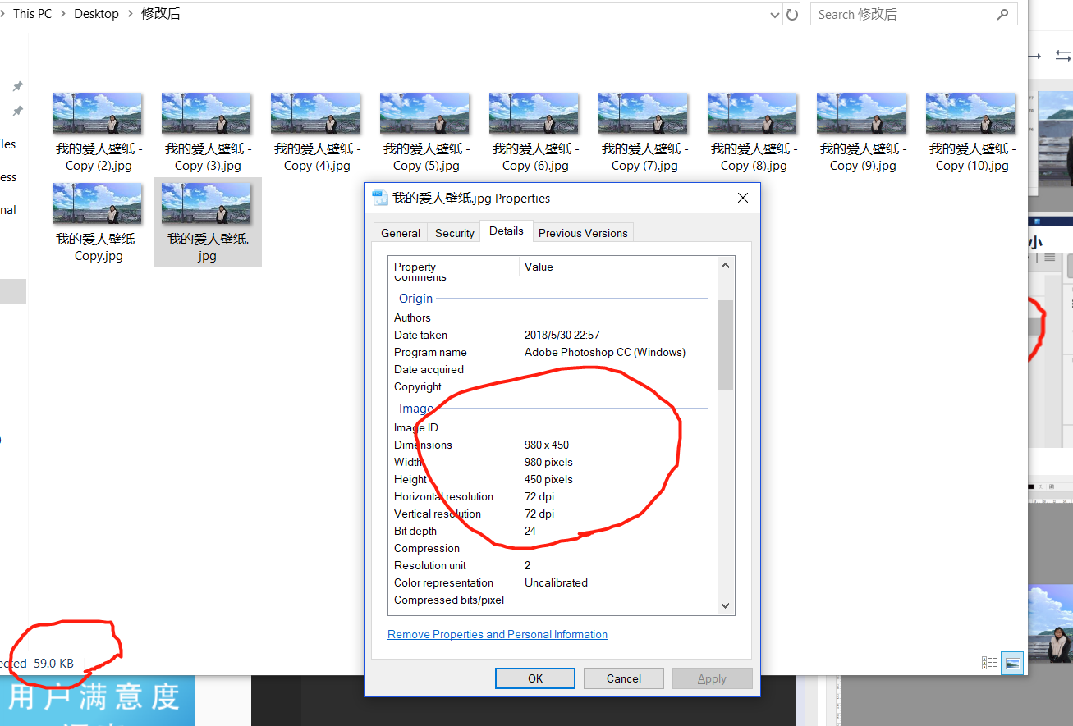This screenshot has width=1073, height=726.
Task: Switch to details view layout icon
Action: 989,663
